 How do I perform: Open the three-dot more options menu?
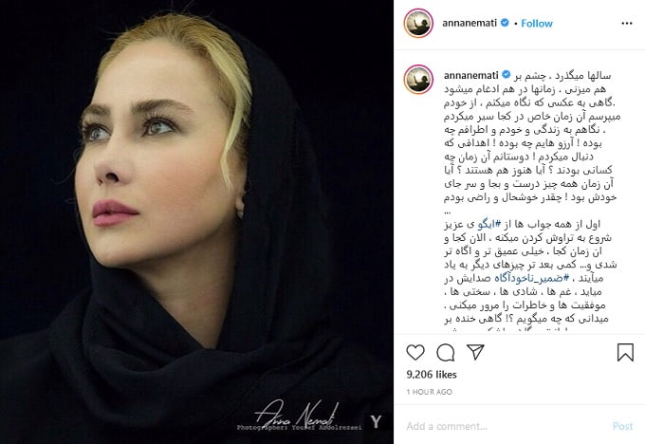click(x=627, y=24)
